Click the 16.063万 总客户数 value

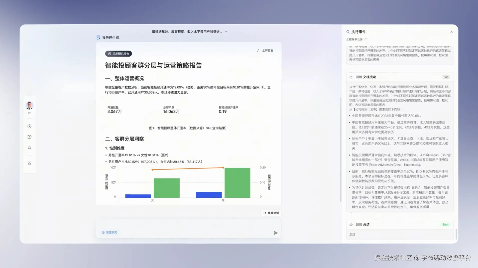pos(171,112)
